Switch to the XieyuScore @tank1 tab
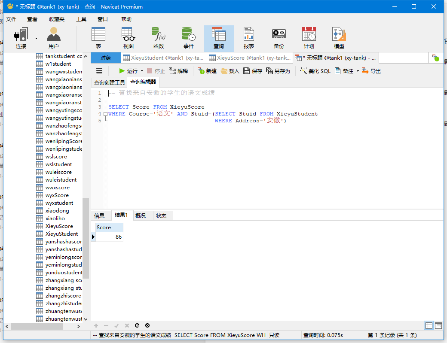The image size is (447, 343). click(x=250, y=58)
